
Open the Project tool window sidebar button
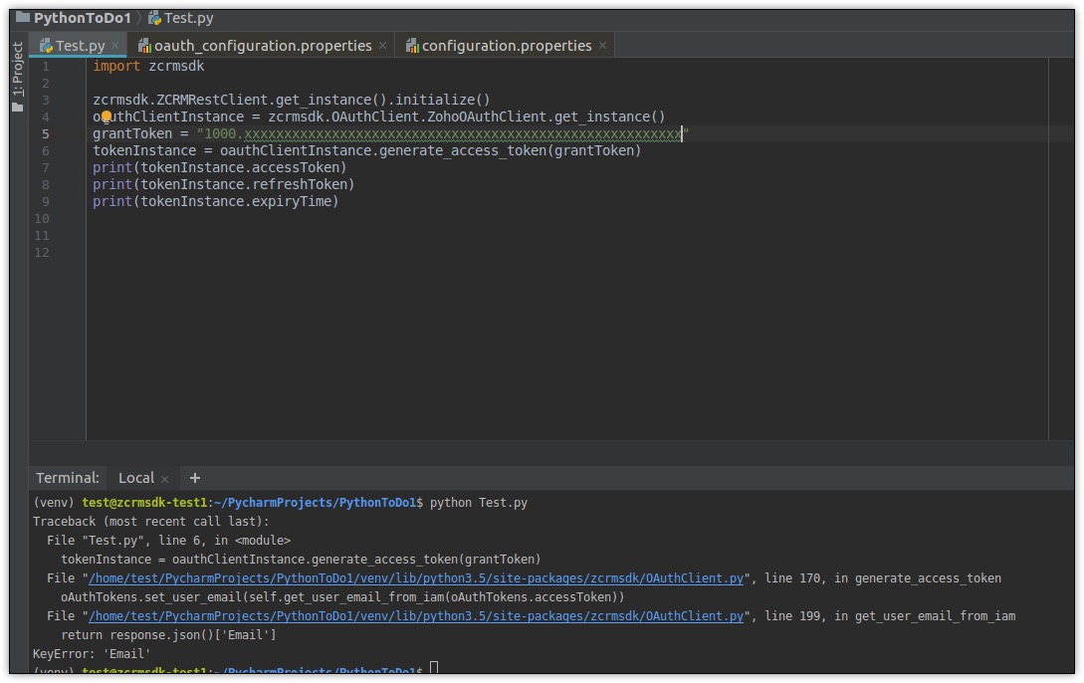point(18,76)
